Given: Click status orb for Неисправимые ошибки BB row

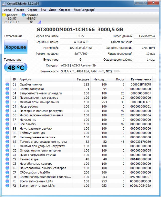Looking at the screenshot, I should [7, 128].
